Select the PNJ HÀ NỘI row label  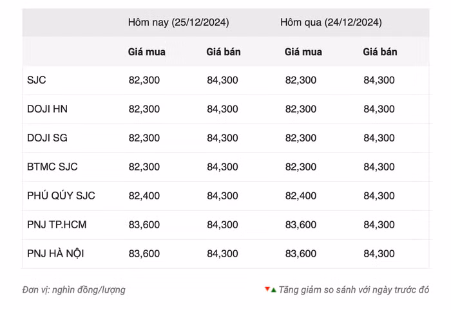click(x=55, y=253)
